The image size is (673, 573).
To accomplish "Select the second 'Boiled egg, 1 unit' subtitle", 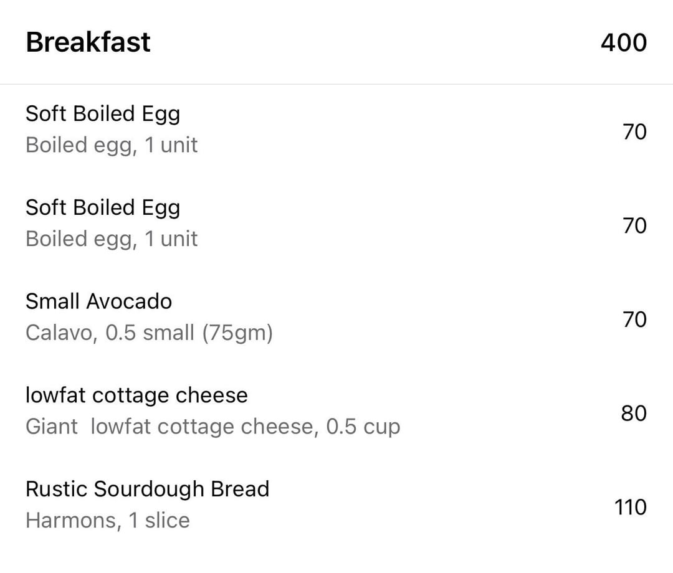I will [x=112, y=239].
